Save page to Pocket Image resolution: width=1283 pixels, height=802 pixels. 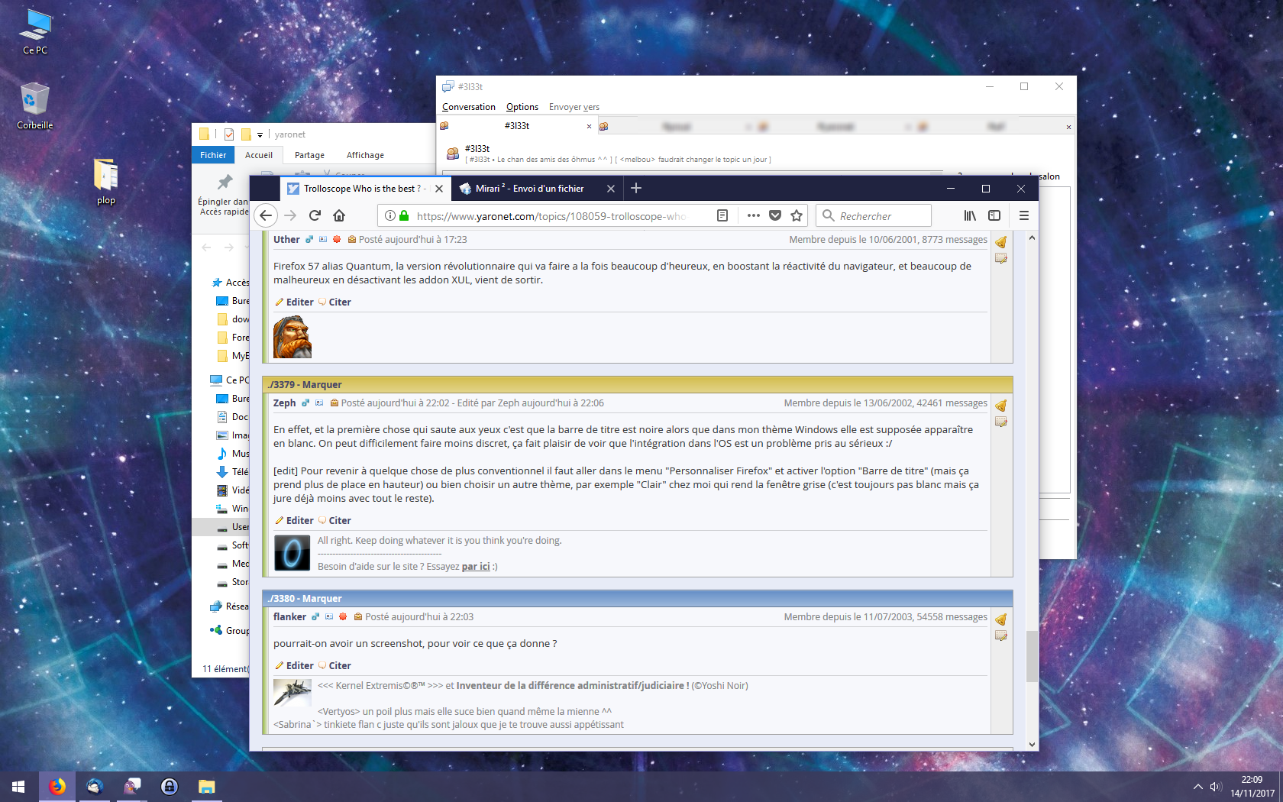775,215
